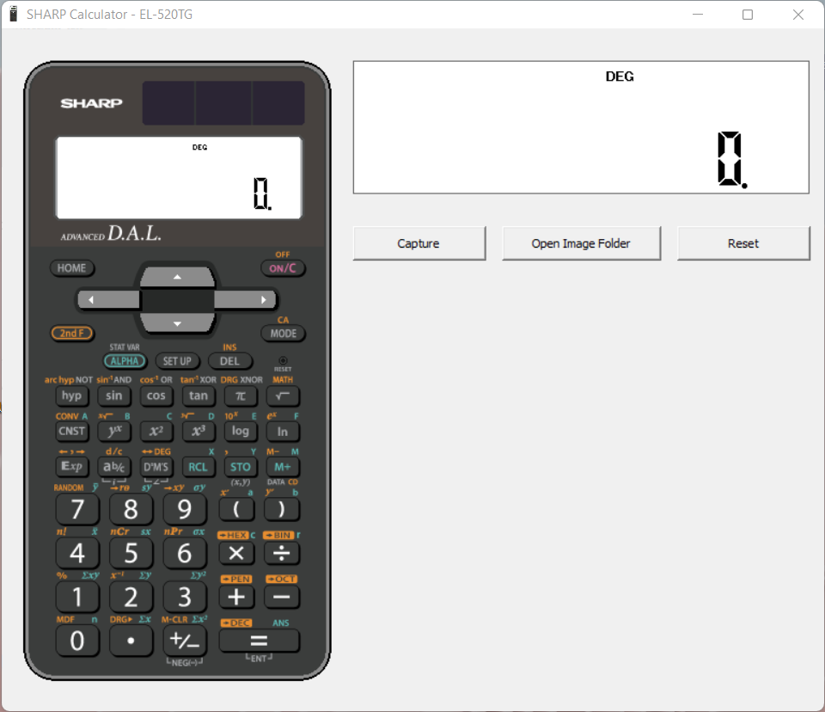Tap the plus key
The height and width of the screenshot is (712, 825).
coord(236,597)
